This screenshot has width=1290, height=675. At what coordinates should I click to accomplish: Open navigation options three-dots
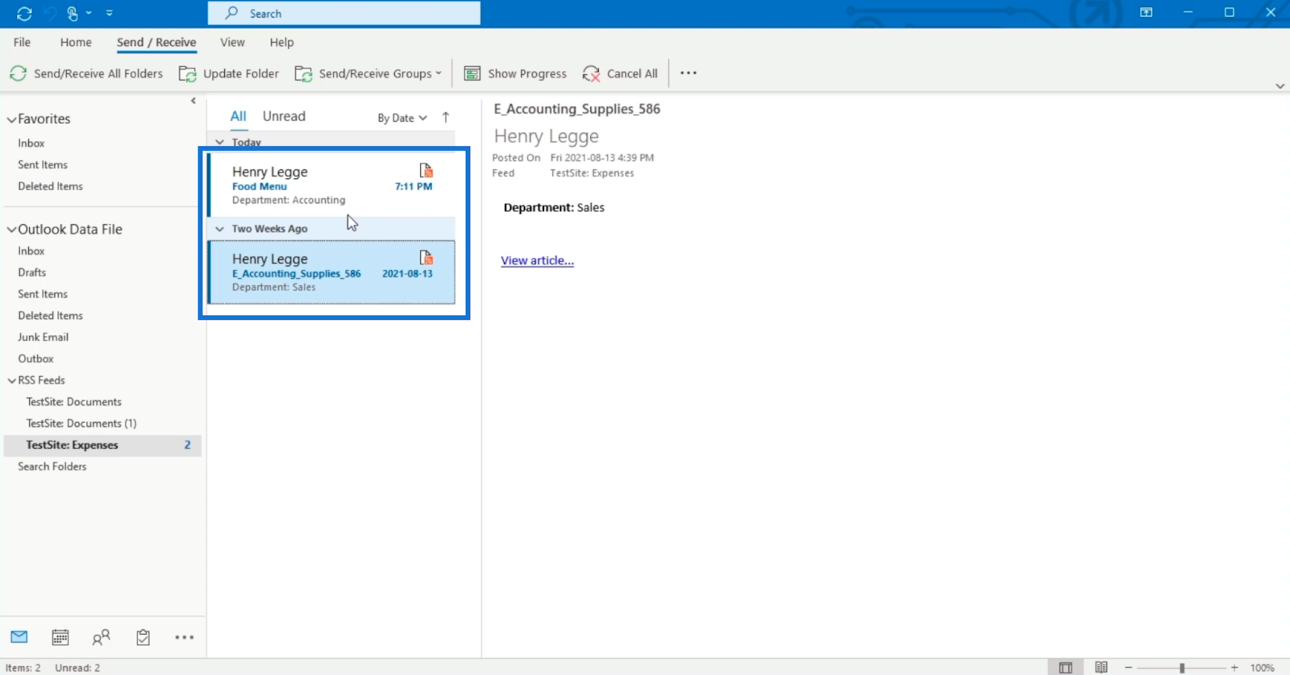click(184, 637)
